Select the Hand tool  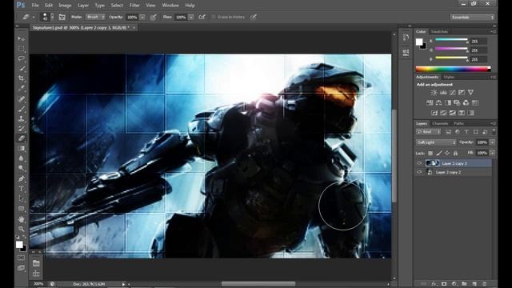(x=22, y=219)
